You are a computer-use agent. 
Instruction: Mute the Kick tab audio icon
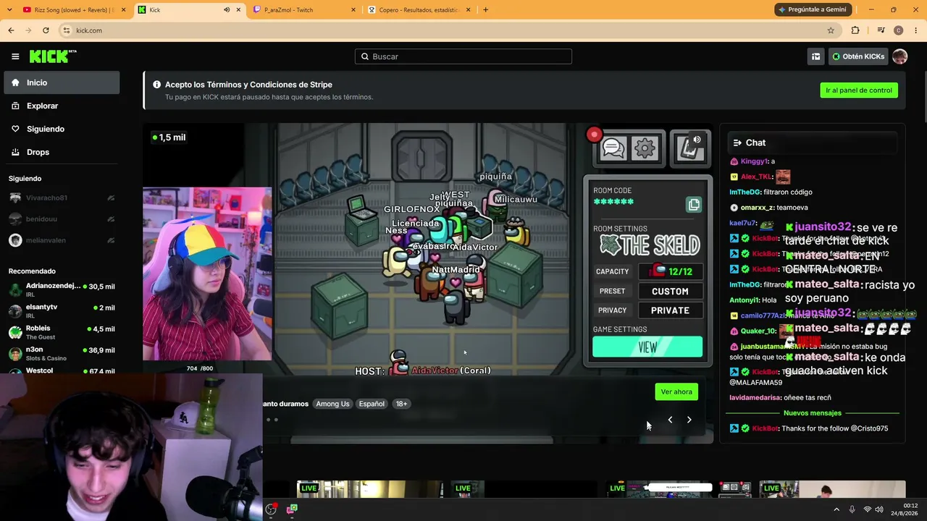(227, 10)
